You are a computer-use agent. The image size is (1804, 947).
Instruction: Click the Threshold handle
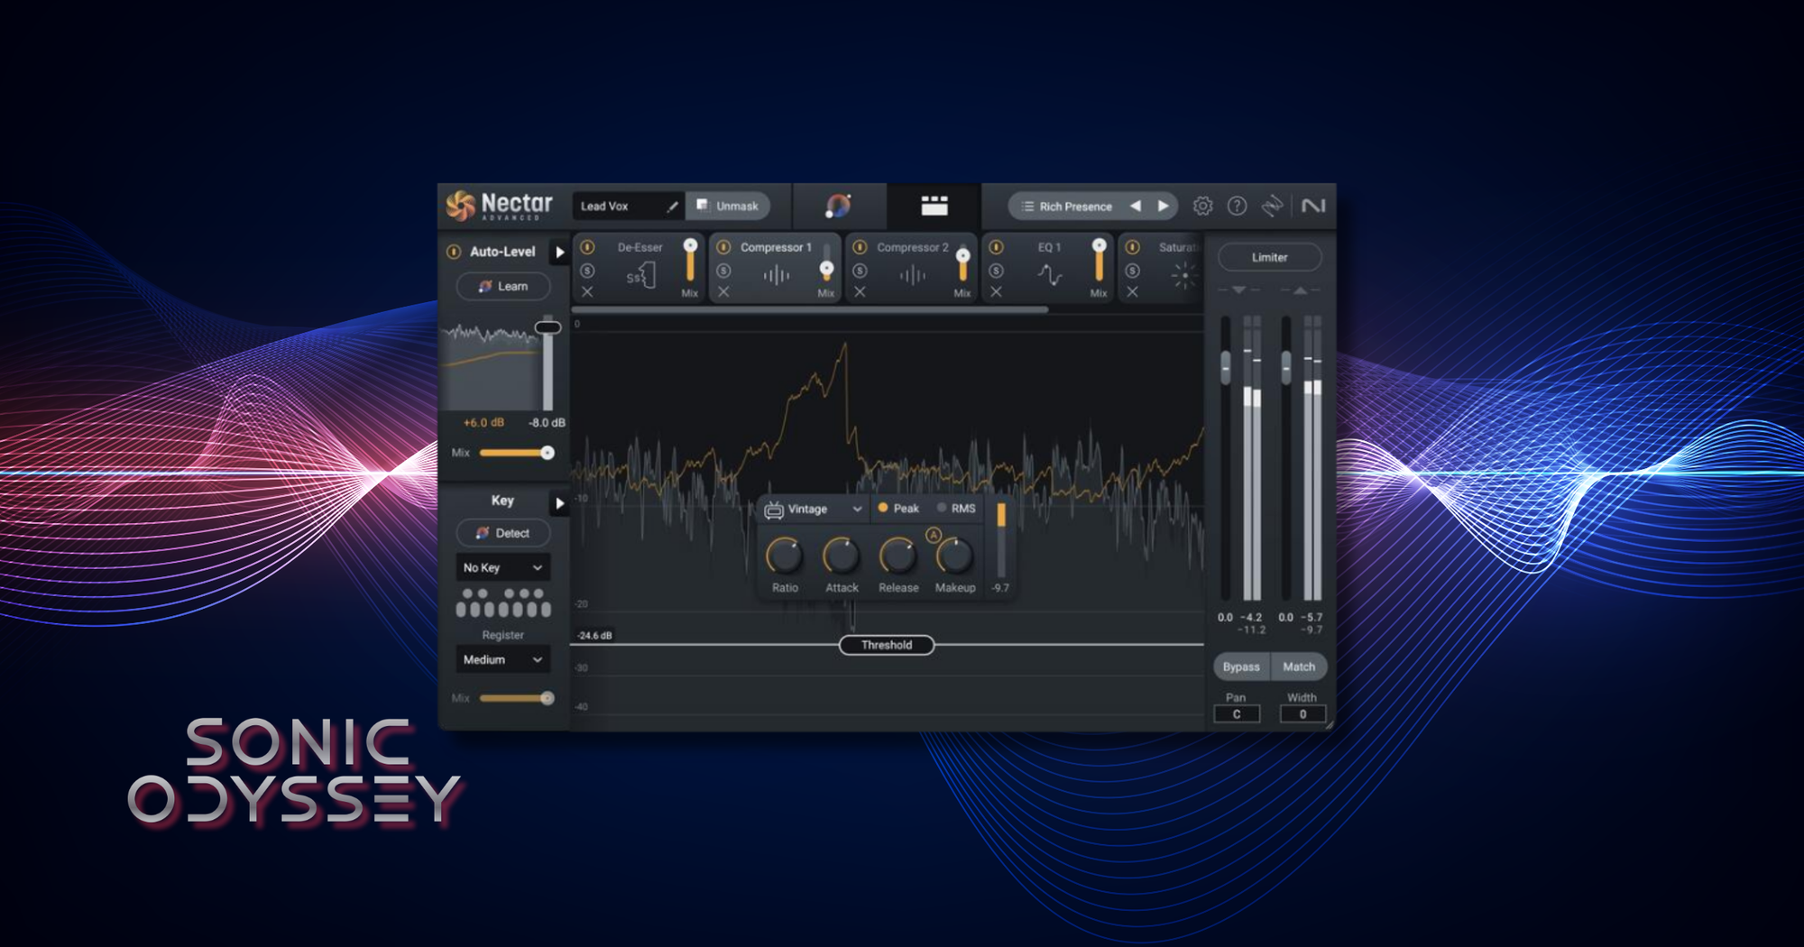point(887,646)
